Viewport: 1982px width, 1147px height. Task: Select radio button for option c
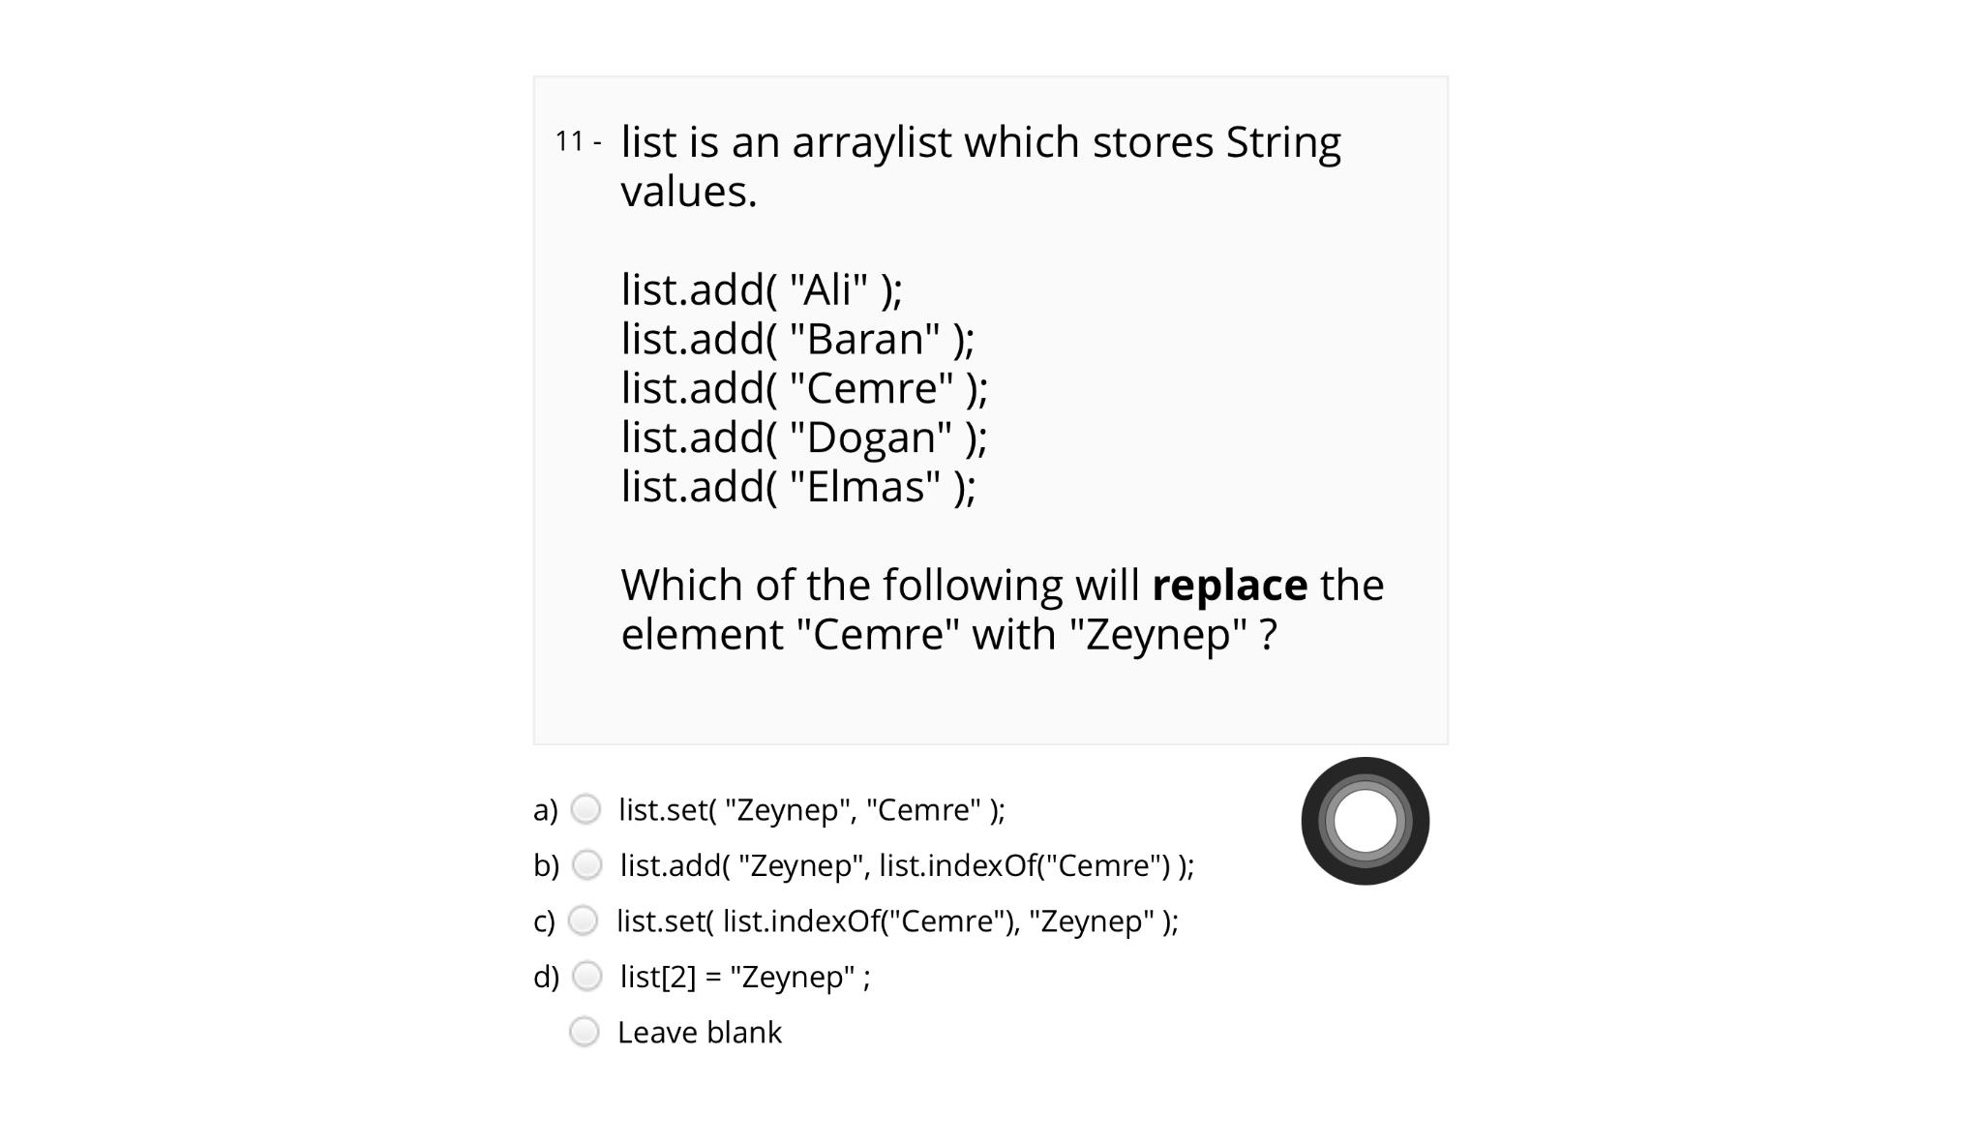584,921
